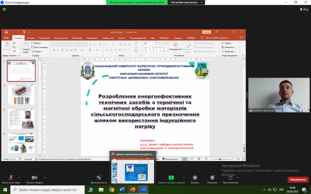Open Заменить replace dropdown
Screen dimensions: 311x194
click(229, 48)
